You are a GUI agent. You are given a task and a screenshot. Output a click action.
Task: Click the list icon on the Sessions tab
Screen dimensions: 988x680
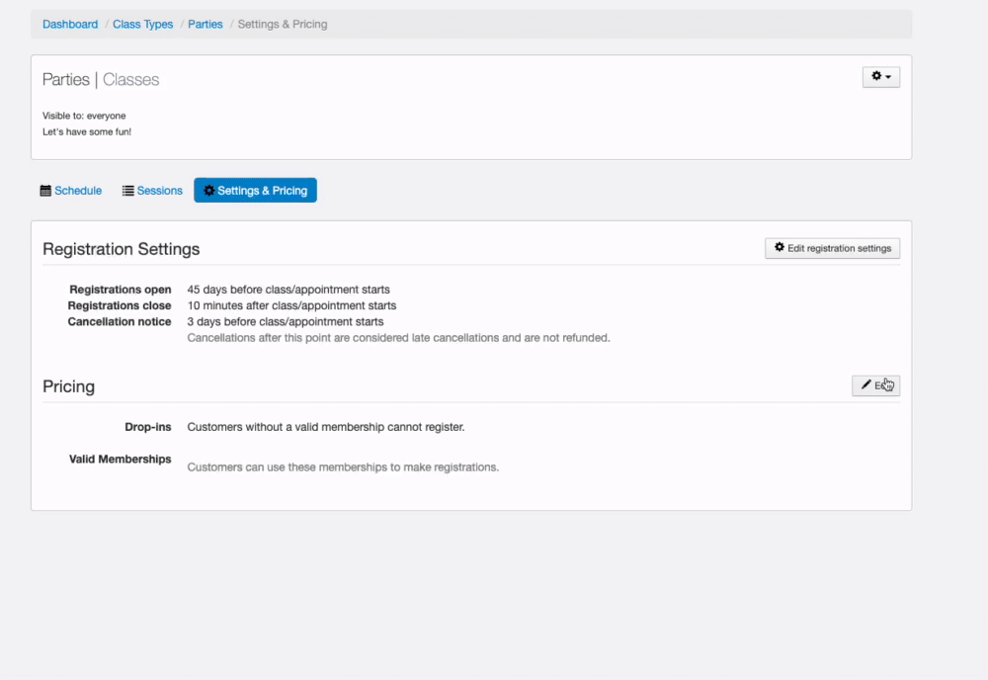point(128,191)
